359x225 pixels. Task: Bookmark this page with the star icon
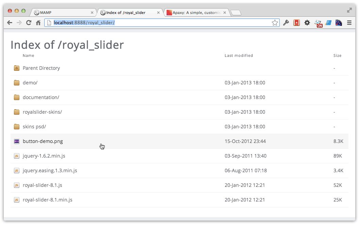275,22
